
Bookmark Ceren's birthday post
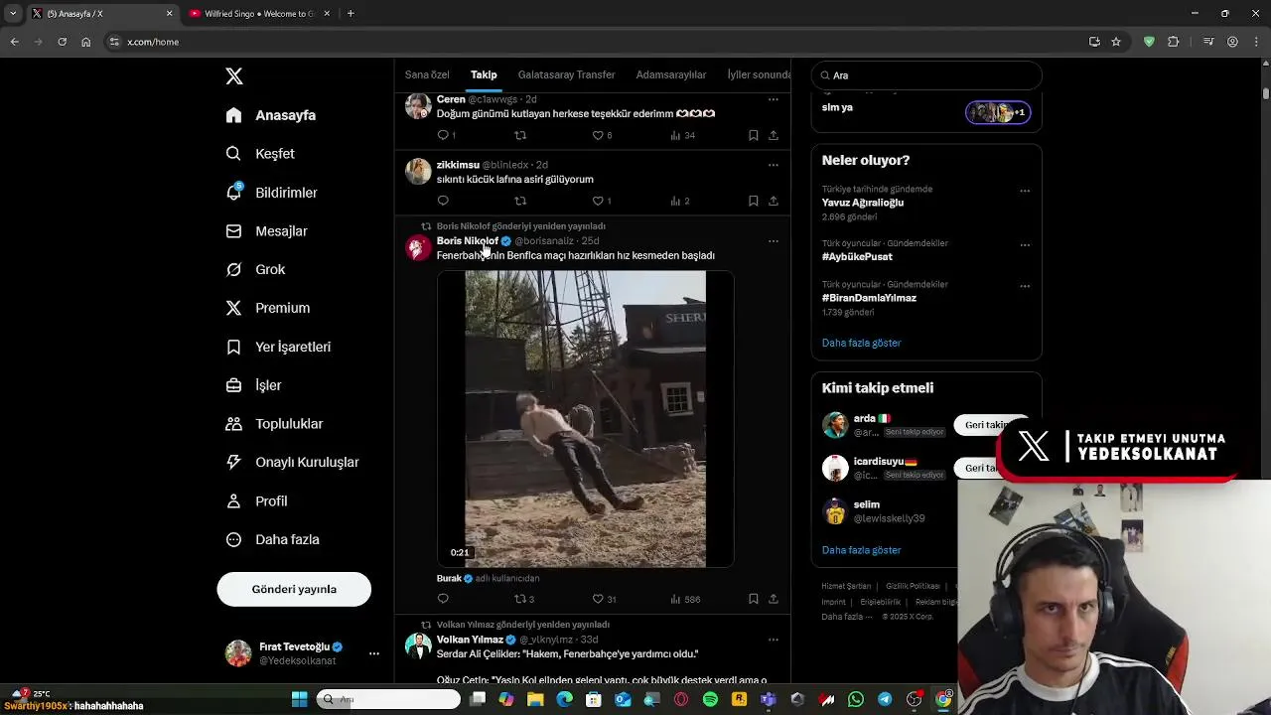click(754, 135)
